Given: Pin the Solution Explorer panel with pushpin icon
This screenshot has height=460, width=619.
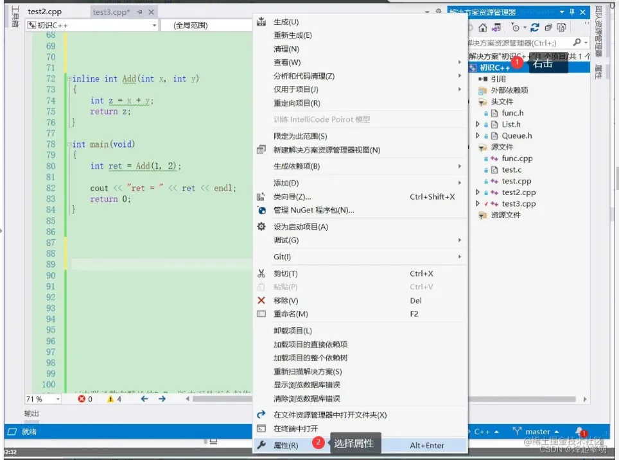Looking at the screenshot, I should [x=572, y=12].
